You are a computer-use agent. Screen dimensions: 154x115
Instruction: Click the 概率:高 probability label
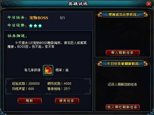tap(62, 70)
